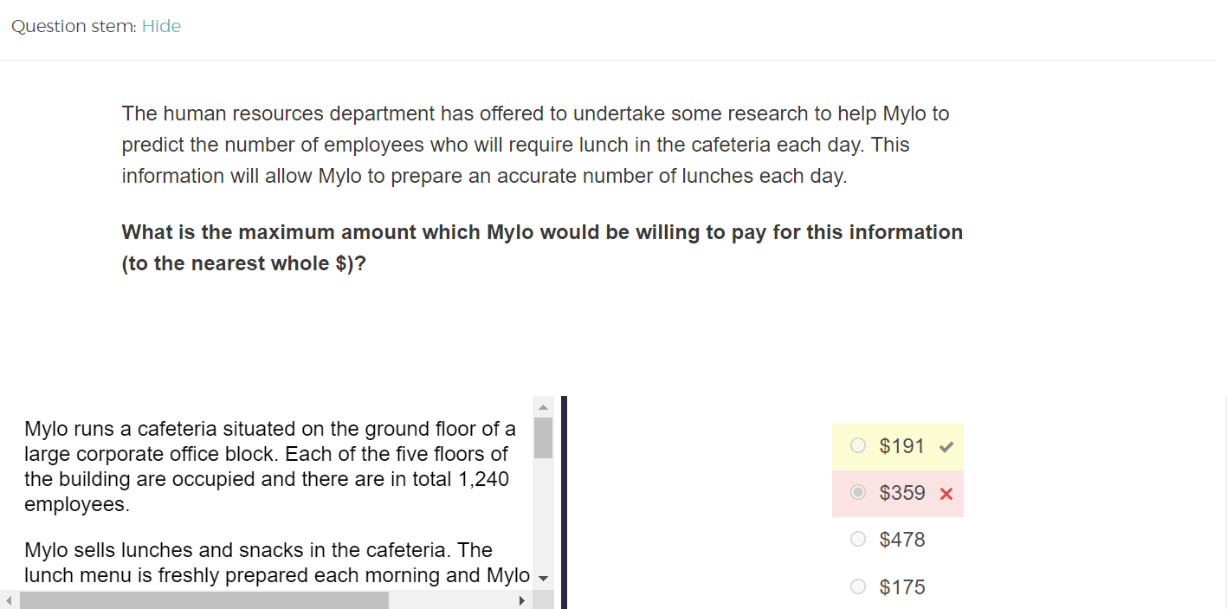Click the 'Mylo runs a cafeteria' paragraph
Screen dimensions: 1227x609
click(268, 466)
